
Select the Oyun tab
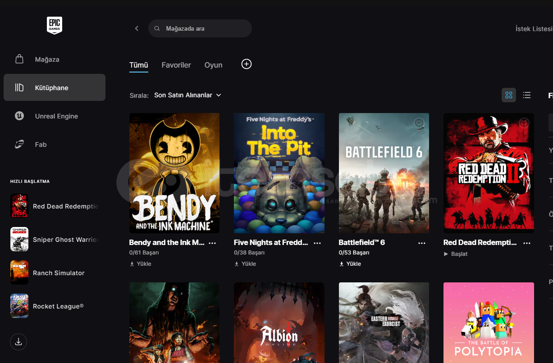(x=213, y=65)
